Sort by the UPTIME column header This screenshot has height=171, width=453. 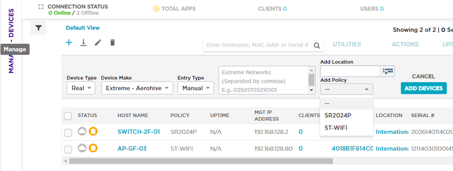219,116
